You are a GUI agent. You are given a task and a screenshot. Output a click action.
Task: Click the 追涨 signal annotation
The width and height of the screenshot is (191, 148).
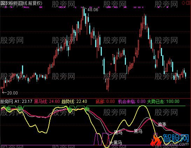coord(162,124)
